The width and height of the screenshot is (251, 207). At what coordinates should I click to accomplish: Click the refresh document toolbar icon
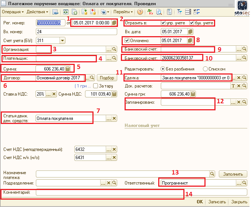[66, 12]
